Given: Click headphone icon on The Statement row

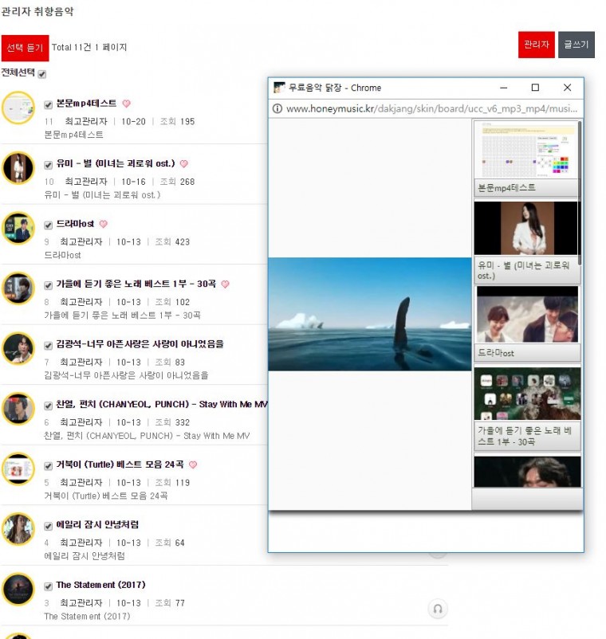Looking at the screenshot, I should [437, 609].
